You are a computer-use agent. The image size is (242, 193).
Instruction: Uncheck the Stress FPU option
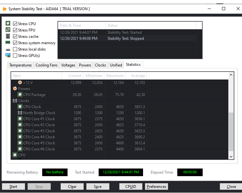pyautogui.click(x=15, y=30)
